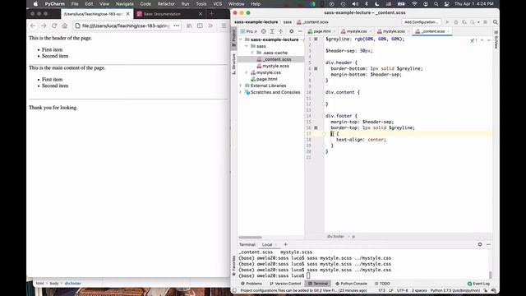
Task: Open Wi-Fi status in menu bar
Action: (414, 4)
